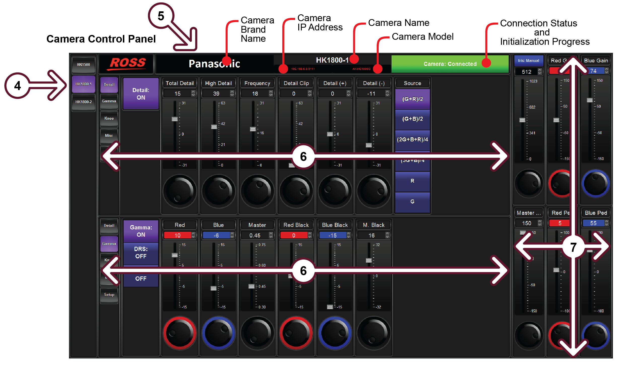The height and width of the screenshot is (368, 628).
Task: Click the Blue gamma knob with blue ring
Action: tap(218, 333)
